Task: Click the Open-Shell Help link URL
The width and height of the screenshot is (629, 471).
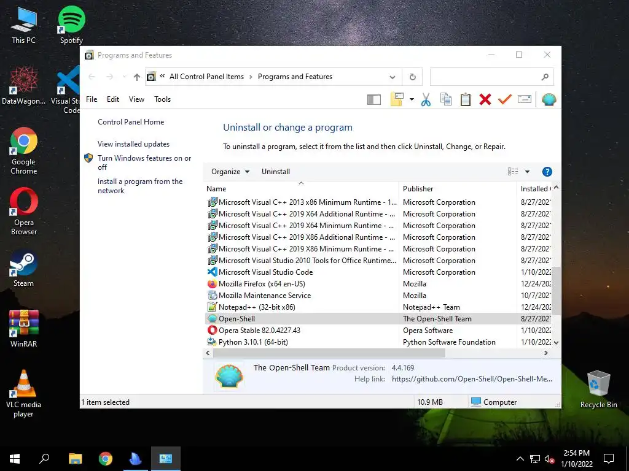Action: coord(472,379)
